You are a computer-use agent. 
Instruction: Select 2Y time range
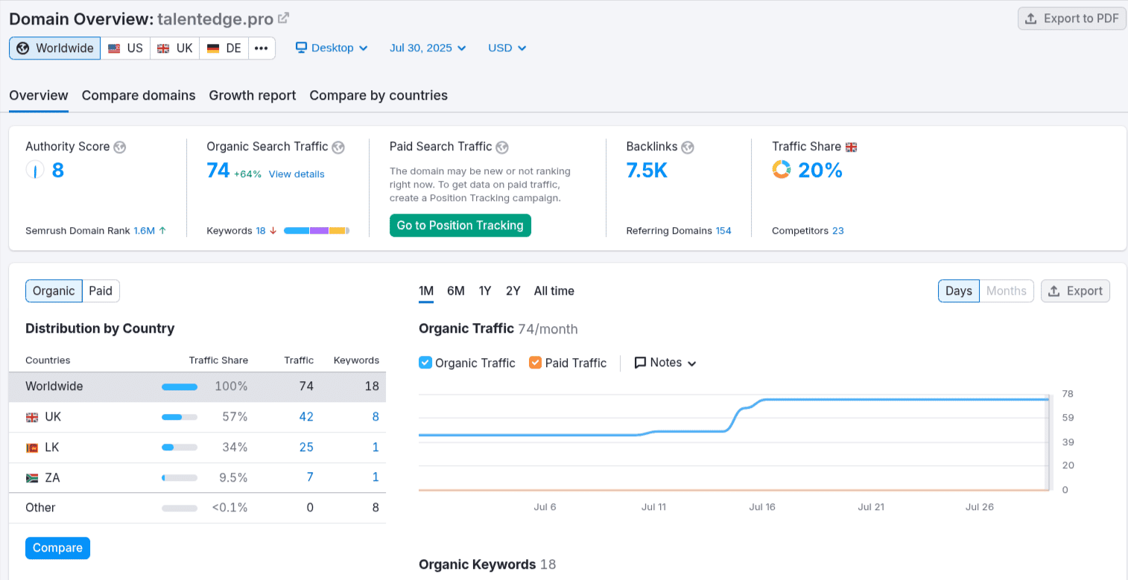point(513,291)
